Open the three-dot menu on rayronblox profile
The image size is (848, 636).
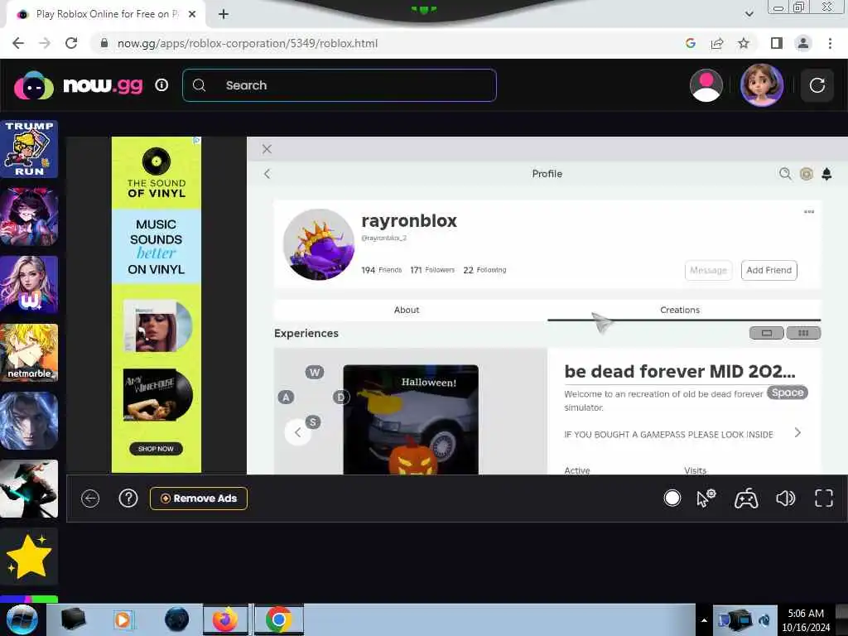pyautogui.click(x=809, y=211)
